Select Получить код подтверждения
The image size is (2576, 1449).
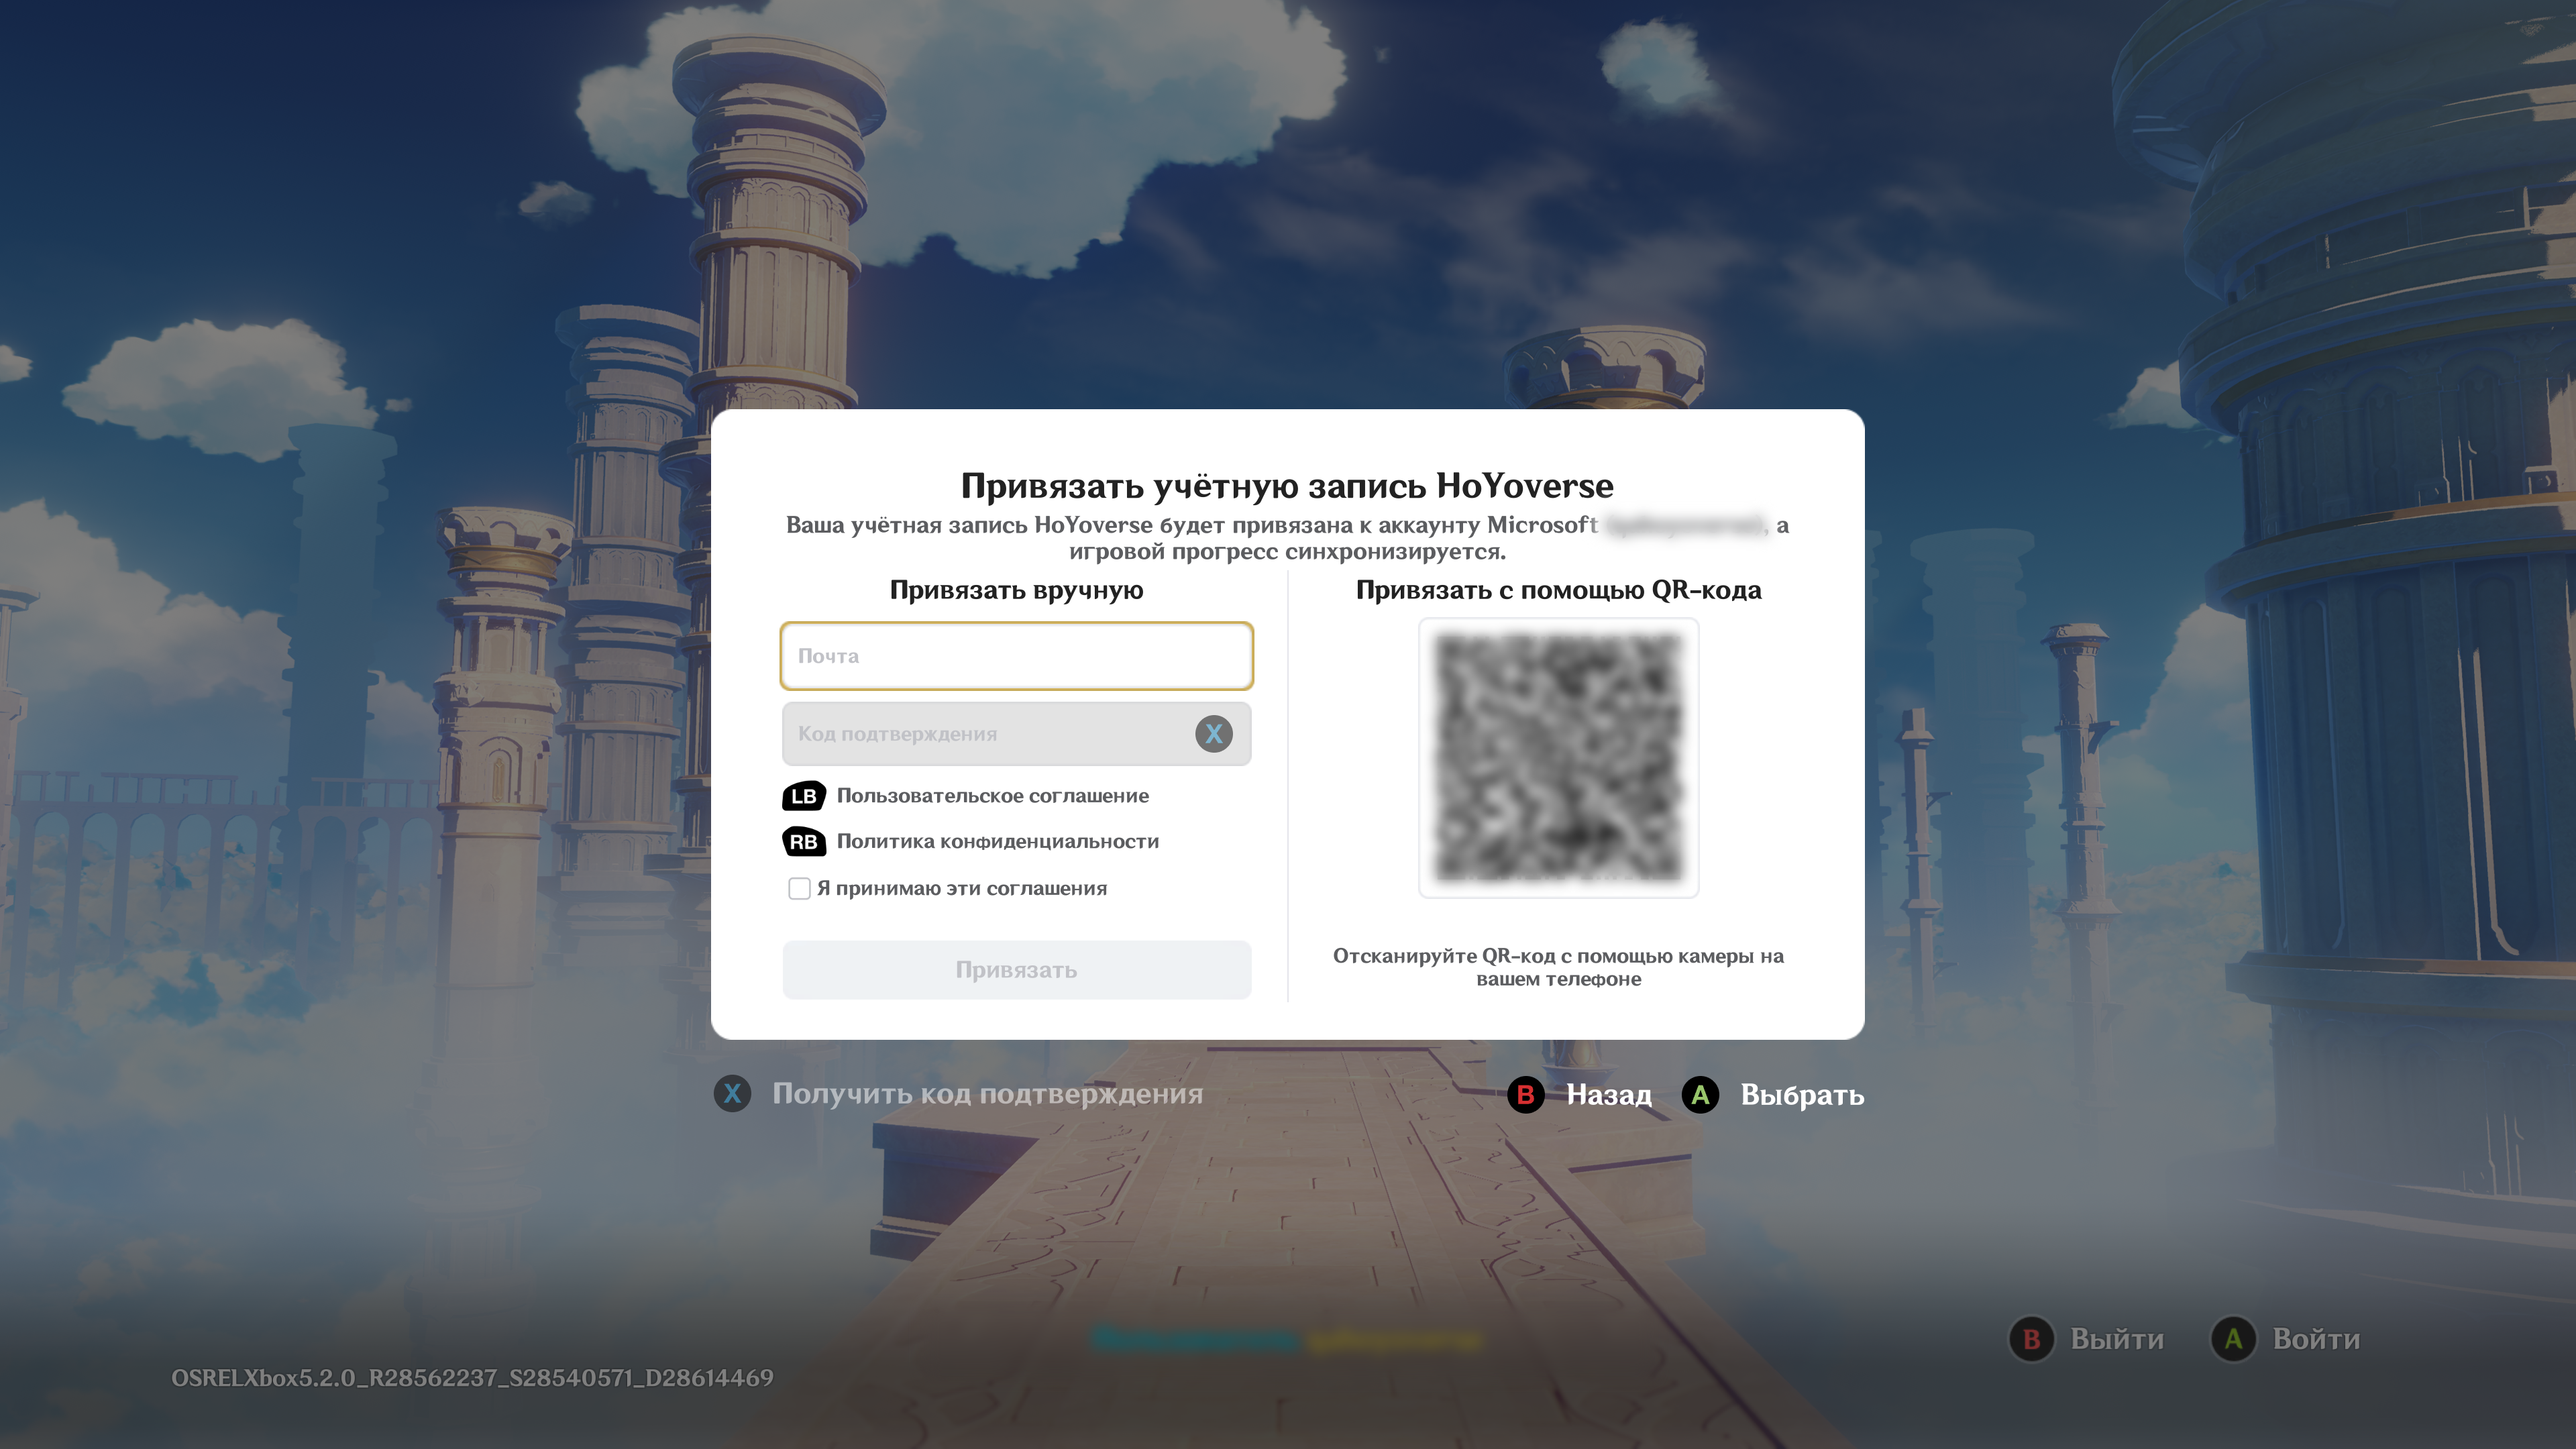988,1094
